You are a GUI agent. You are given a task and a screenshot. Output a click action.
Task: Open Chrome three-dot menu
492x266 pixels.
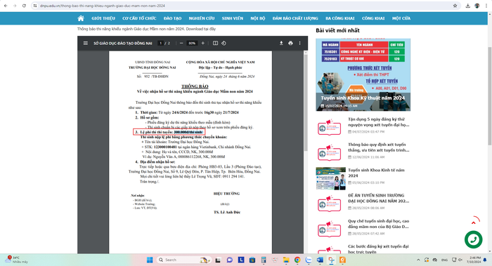pyautogui.click(x=486, y=6)
